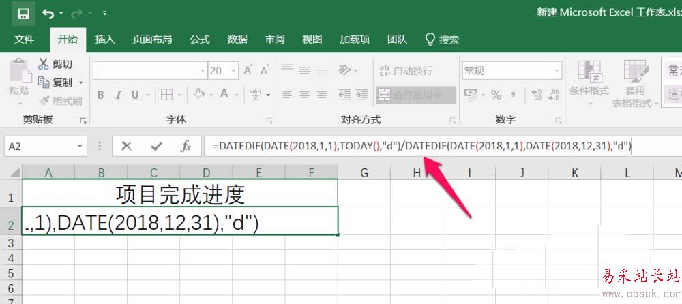This screenshot has width=682, height=304.
Task: Click the Increase Decimal icon
Action: 536,94
